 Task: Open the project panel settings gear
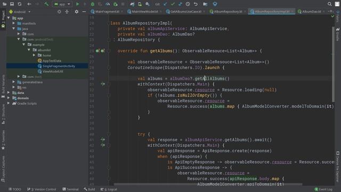click(77, 12)
